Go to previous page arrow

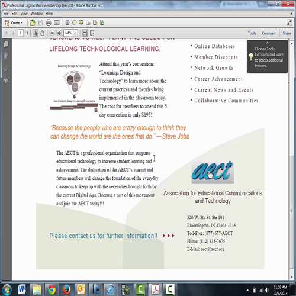coord(7,33)
